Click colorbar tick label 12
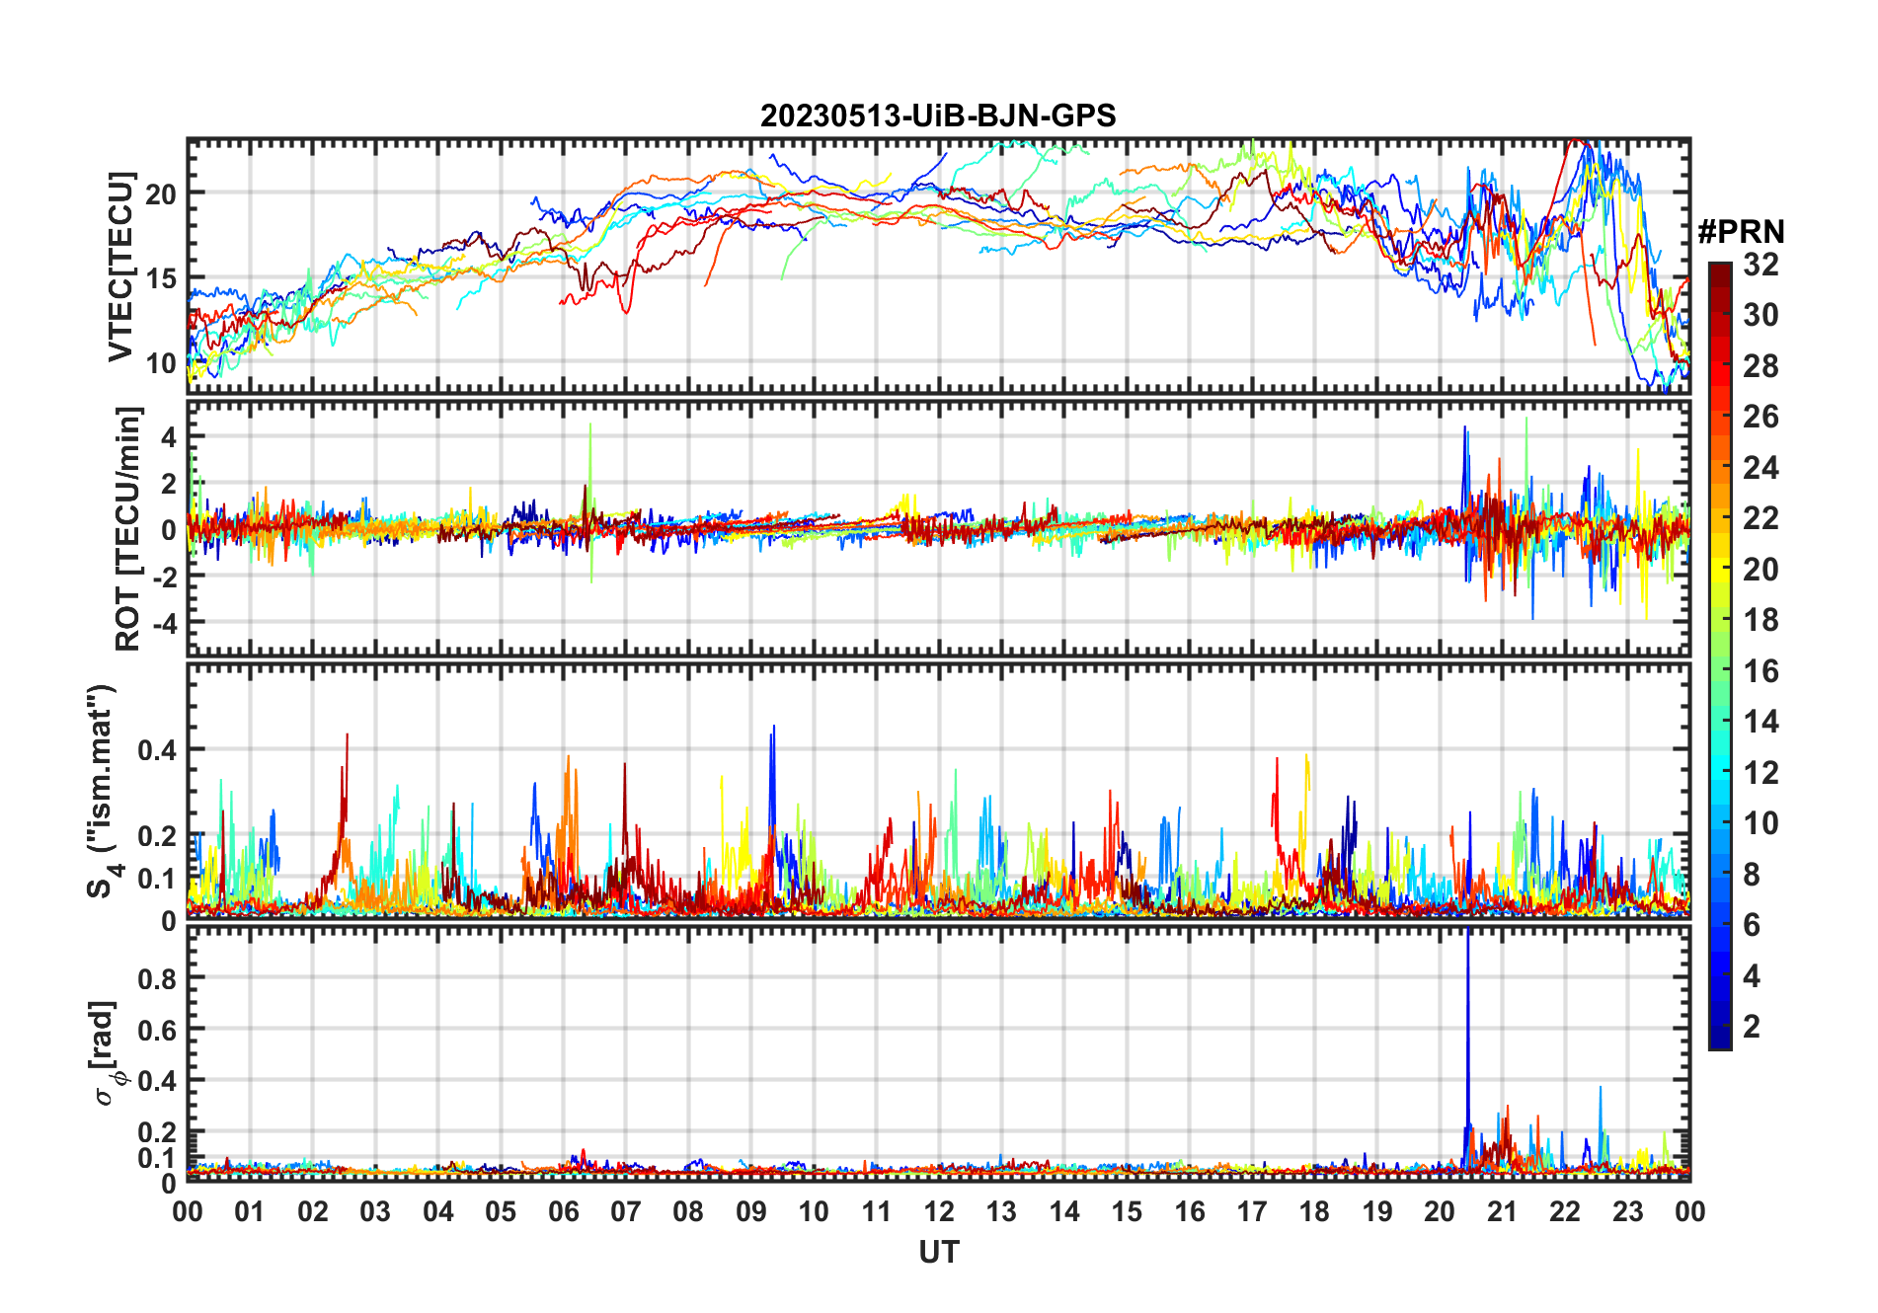This screenshot has height=1313, width=1878. [x=1761, y=772]
